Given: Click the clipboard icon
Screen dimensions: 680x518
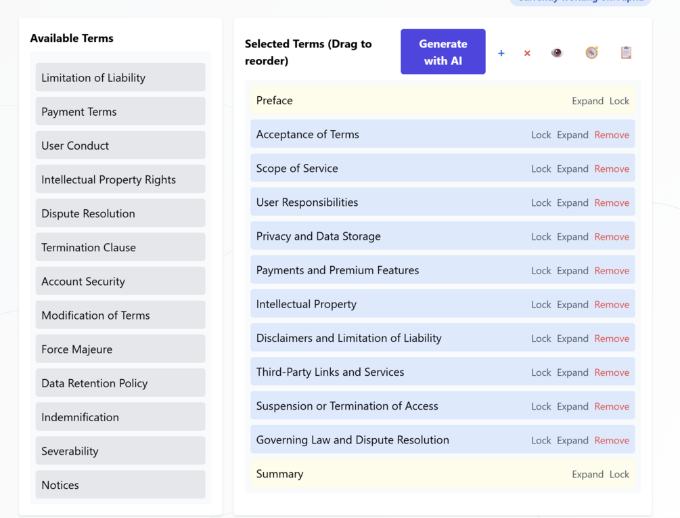Looking at the screenshot, I should tap(626, 53).
